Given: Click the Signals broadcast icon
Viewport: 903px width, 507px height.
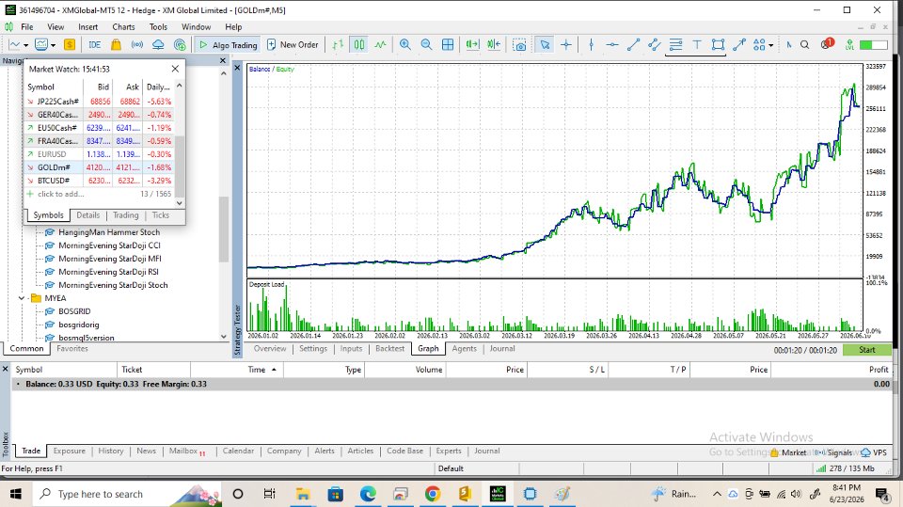Looking at the screenshot, I should click(137, 44).
